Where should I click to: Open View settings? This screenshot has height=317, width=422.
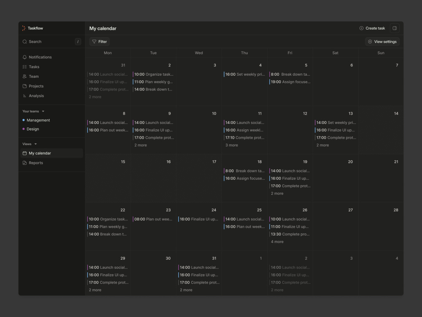[382, 41]
